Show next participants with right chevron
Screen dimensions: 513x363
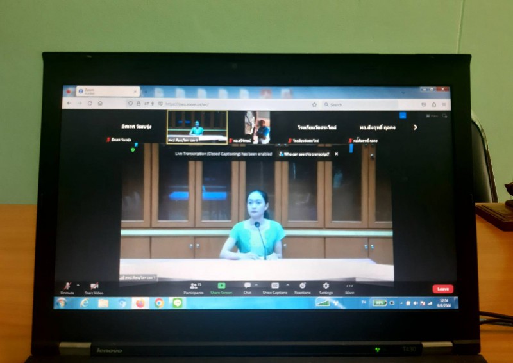pyautogui.click(x=415, y=127)
